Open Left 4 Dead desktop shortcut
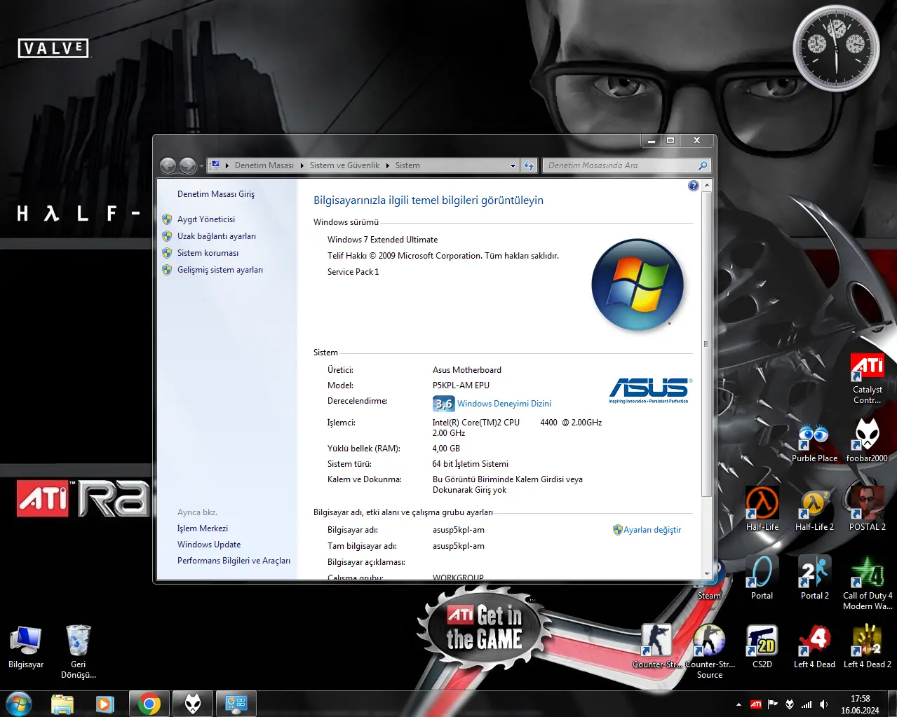This screenshot has height=717, width=897. pos(814,646)
